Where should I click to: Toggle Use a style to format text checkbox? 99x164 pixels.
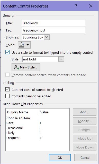click(7, 52)
